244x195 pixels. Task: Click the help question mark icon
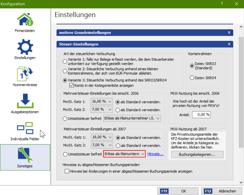(x=222, y=4)
